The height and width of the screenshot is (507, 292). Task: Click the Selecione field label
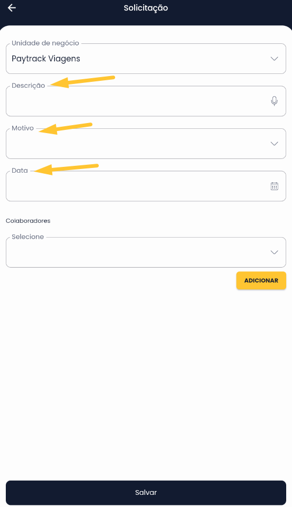[28, 237]
